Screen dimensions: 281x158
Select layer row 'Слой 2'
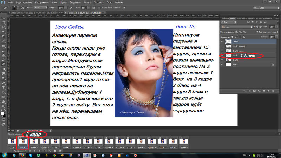(248, 60)
